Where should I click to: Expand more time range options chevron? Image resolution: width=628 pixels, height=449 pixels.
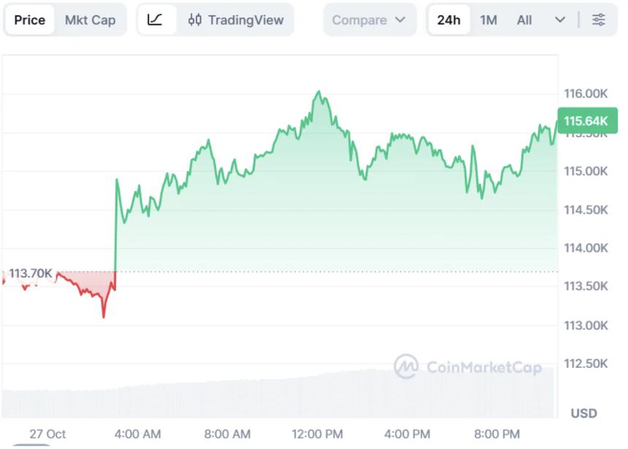coord(560,20)
